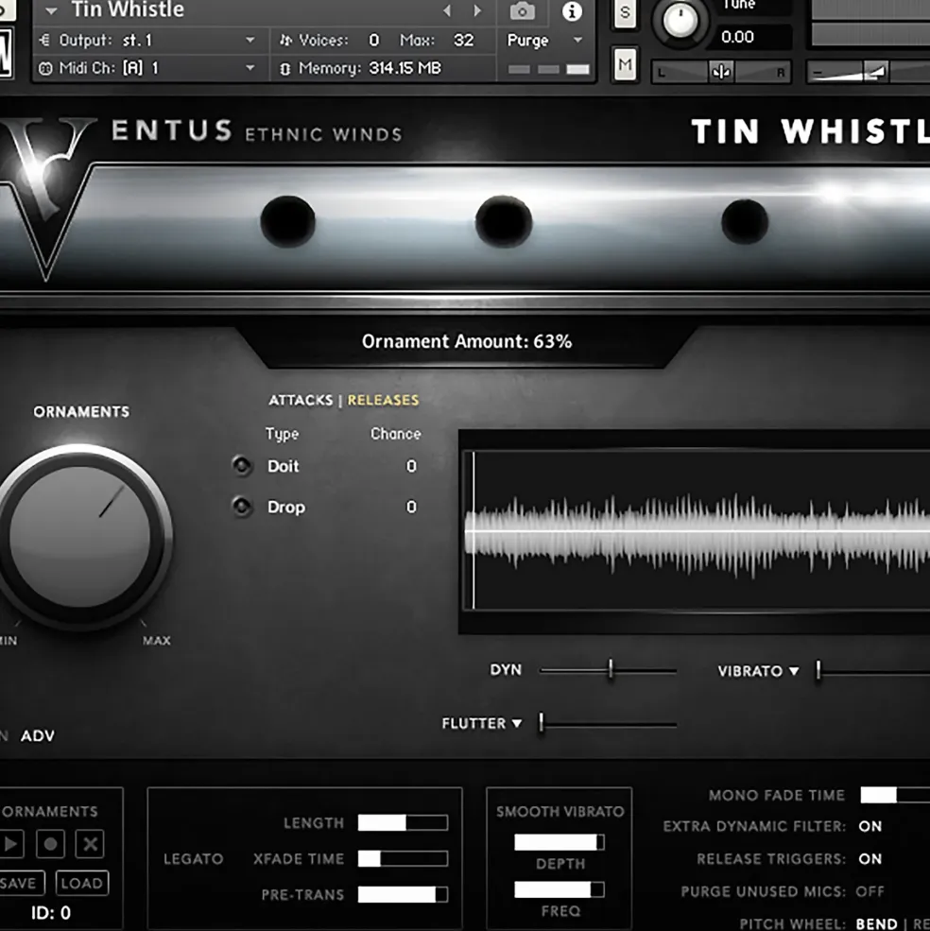Adjust the DYN slider

(x=610, y=670)
